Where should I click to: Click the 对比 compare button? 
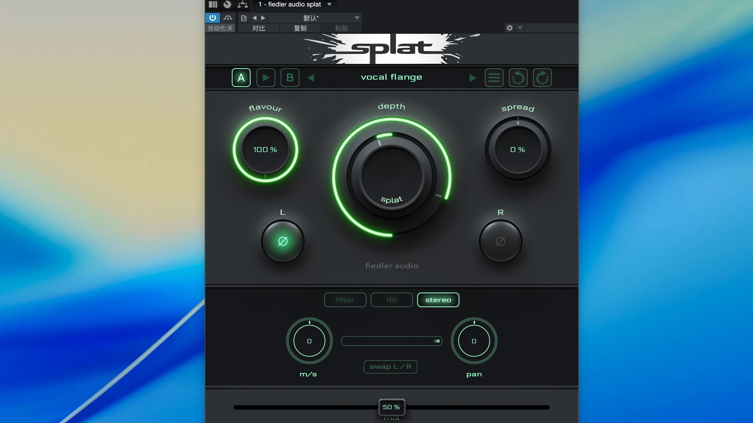(259, 28)
